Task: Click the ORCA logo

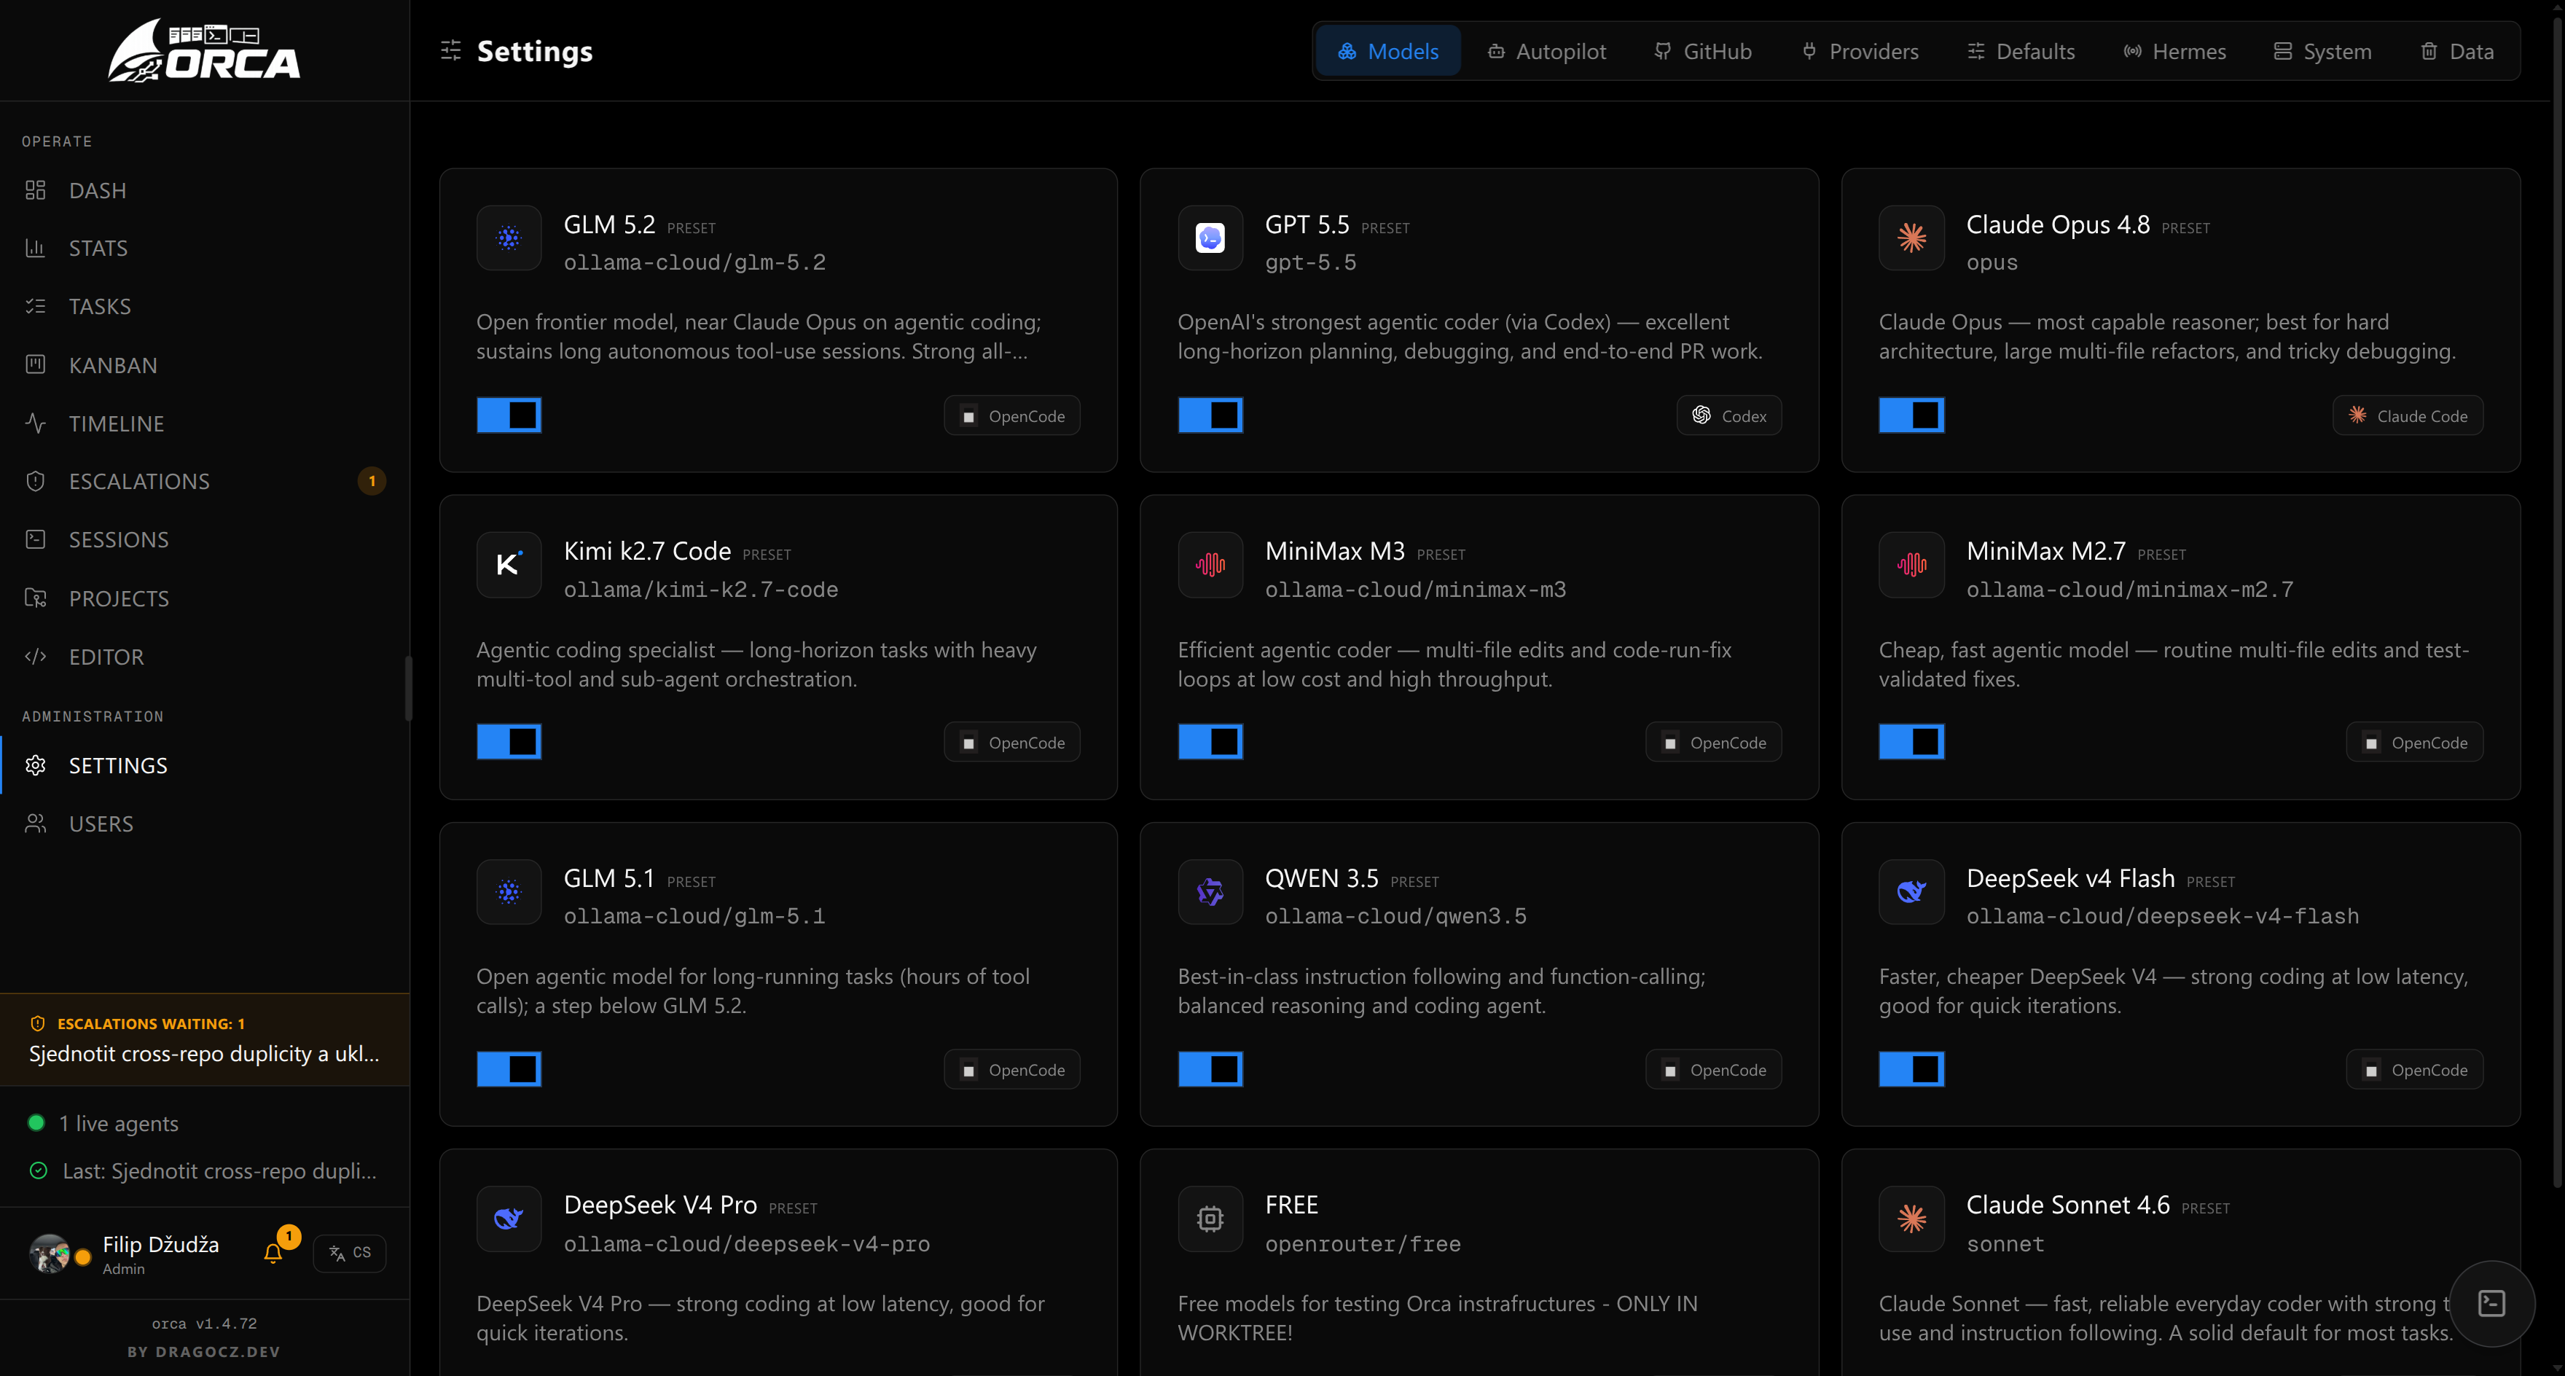Action: (205, 51)
